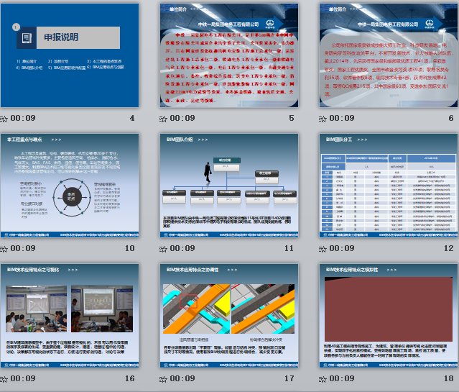
Task: Click the slide number 18 label
Action: 448,378
